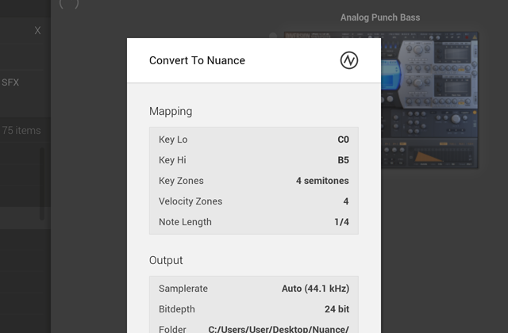Select the SFX category in sidebar
Screen dimensions: 508x333
tap(10, 82)
